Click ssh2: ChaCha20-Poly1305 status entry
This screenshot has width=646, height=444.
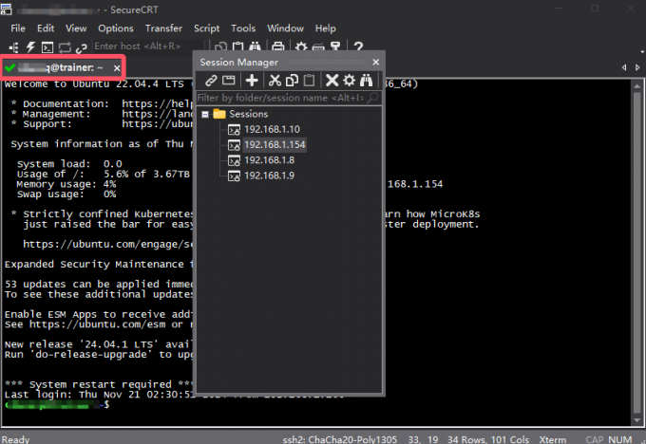(x=340, y=439)
